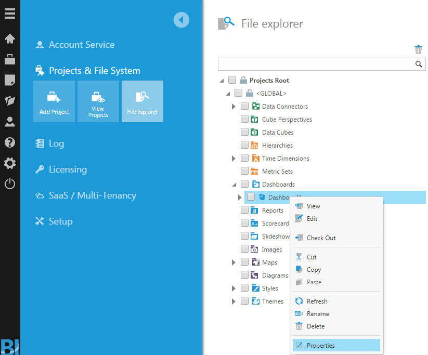Open the Help question mark icon
The image size is (428, 355).
click(10, 142)
